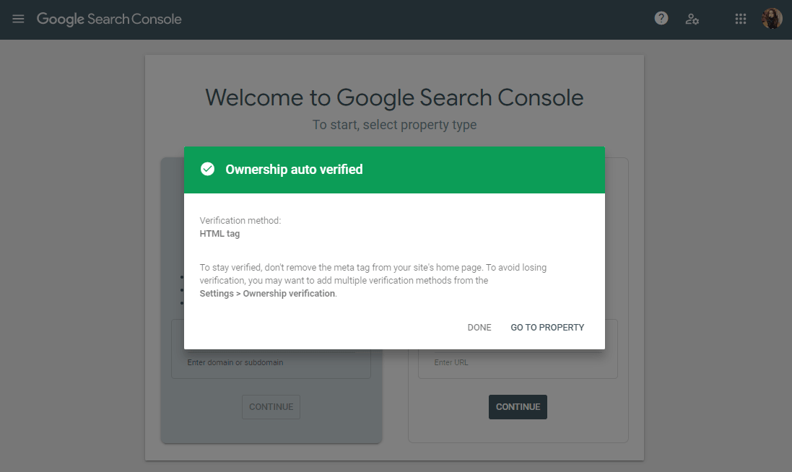
Task: Open the Help question mark icon
Action: point(661,19)
